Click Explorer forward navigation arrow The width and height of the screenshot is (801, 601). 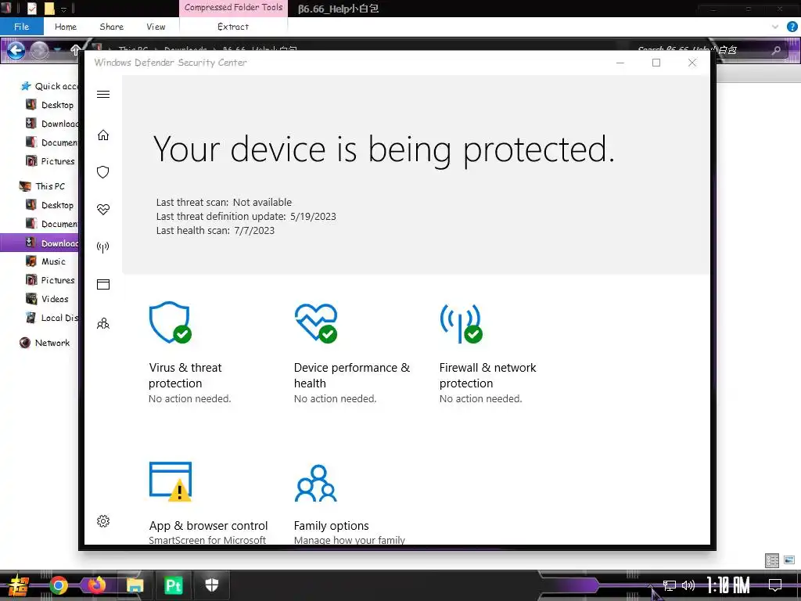coord(39,50)
